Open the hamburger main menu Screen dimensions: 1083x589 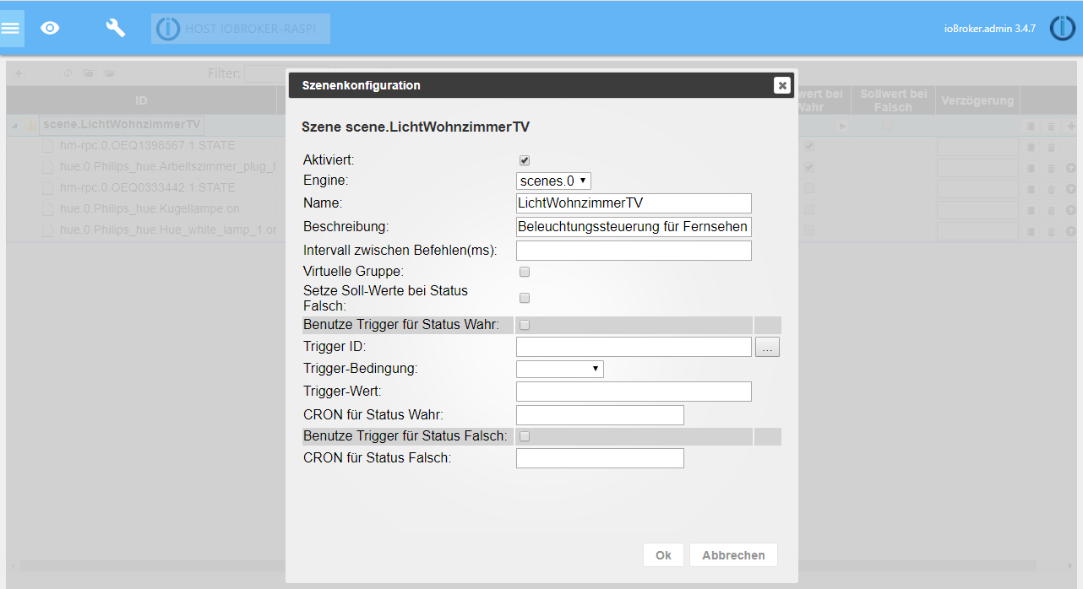pyautogui.click(x=10, y=28)
